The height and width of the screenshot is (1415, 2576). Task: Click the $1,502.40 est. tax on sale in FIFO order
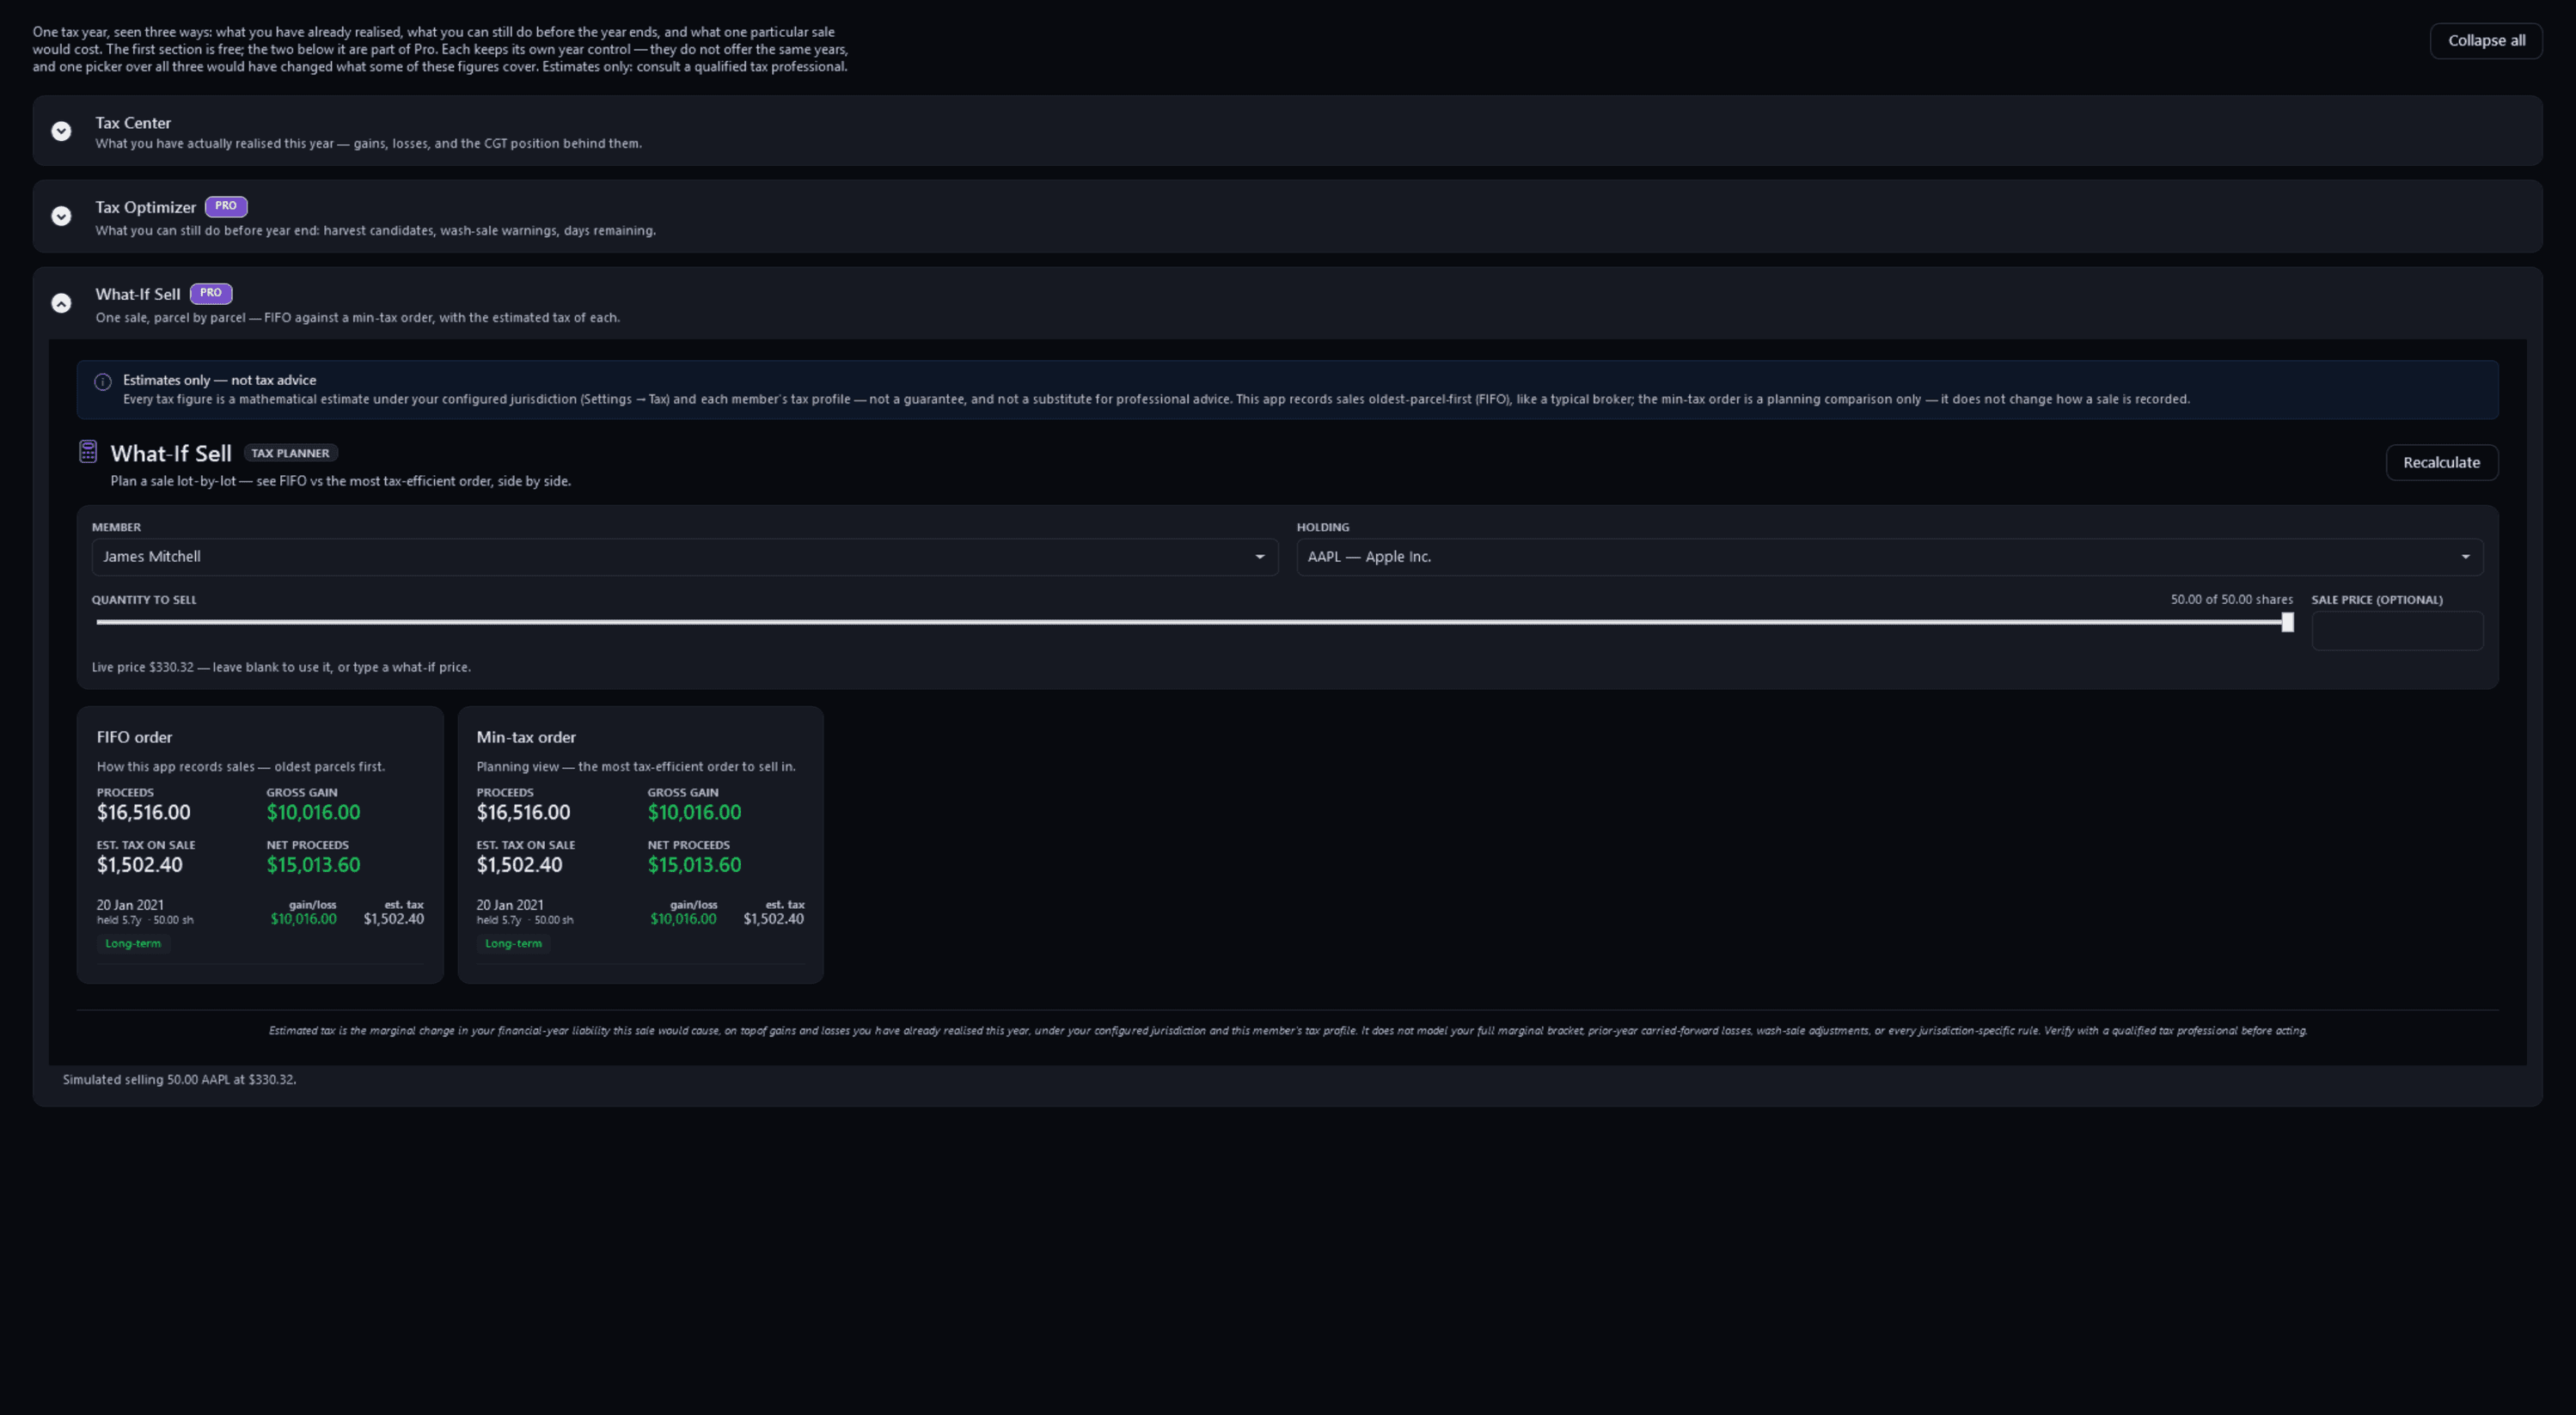click(x=139, y=865)
